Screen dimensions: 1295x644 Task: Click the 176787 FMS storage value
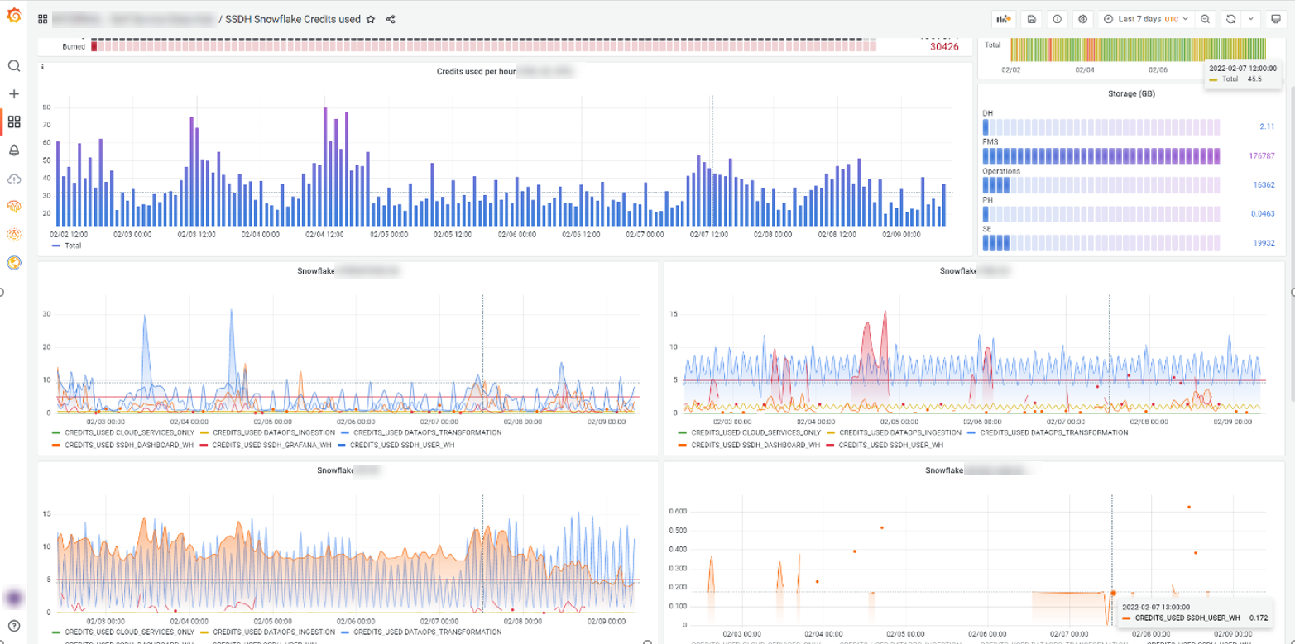[1261, 156]
